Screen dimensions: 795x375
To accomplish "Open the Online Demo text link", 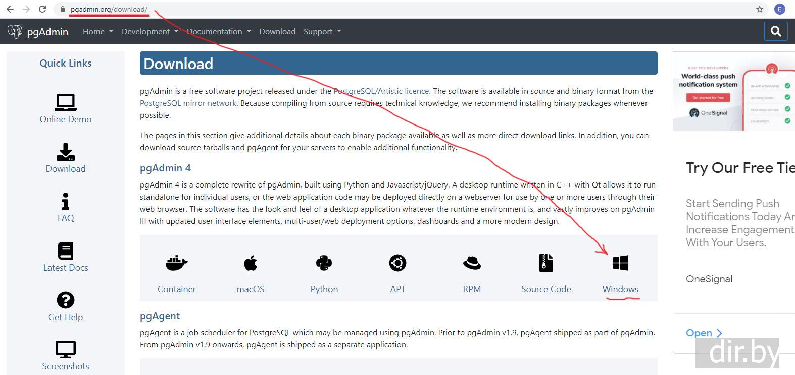I will (66, 119).
